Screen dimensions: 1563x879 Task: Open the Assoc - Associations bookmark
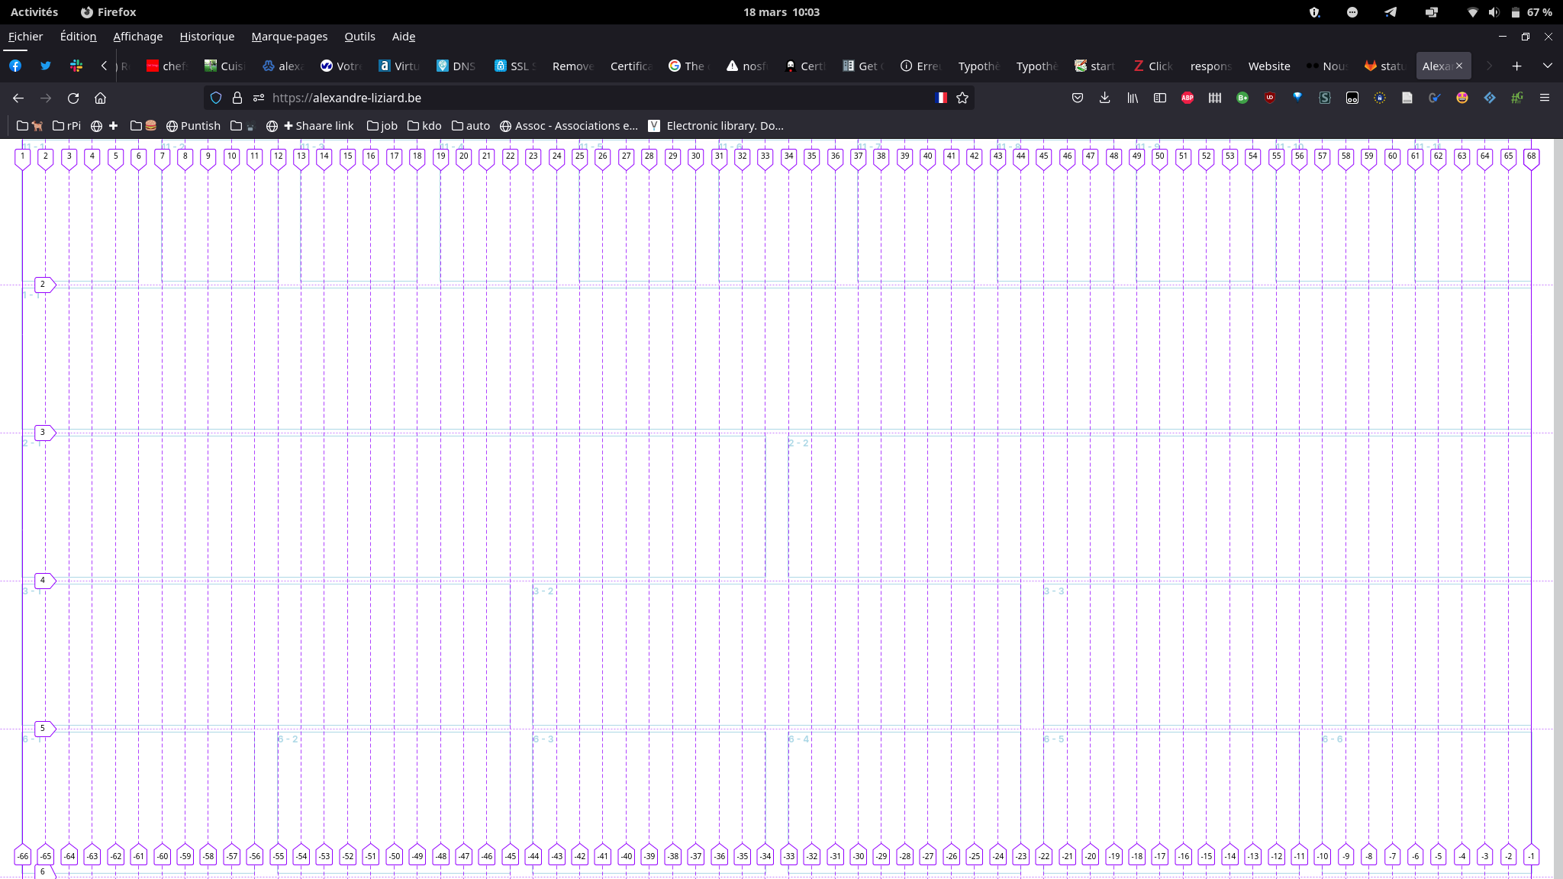pyautogui.click(x=569, y=126)
